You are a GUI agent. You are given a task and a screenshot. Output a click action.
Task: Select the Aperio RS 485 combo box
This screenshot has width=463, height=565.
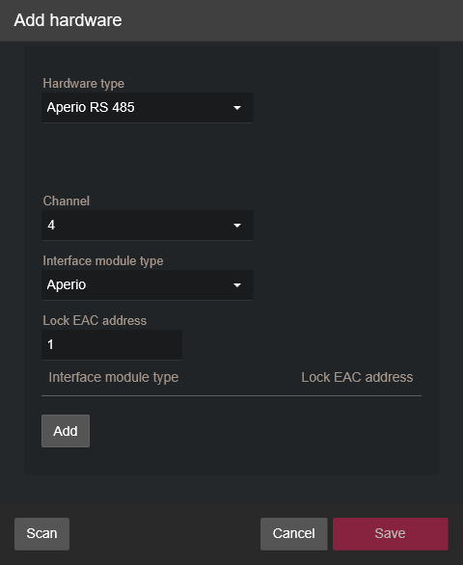pyautogui.click(x=148, y=108)
